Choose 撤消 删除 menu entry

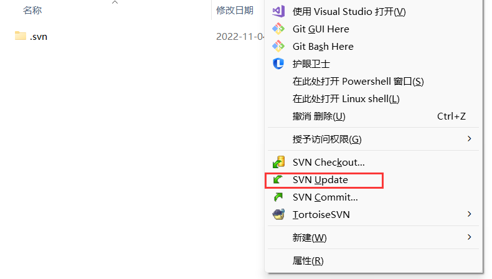click(319, 116)
